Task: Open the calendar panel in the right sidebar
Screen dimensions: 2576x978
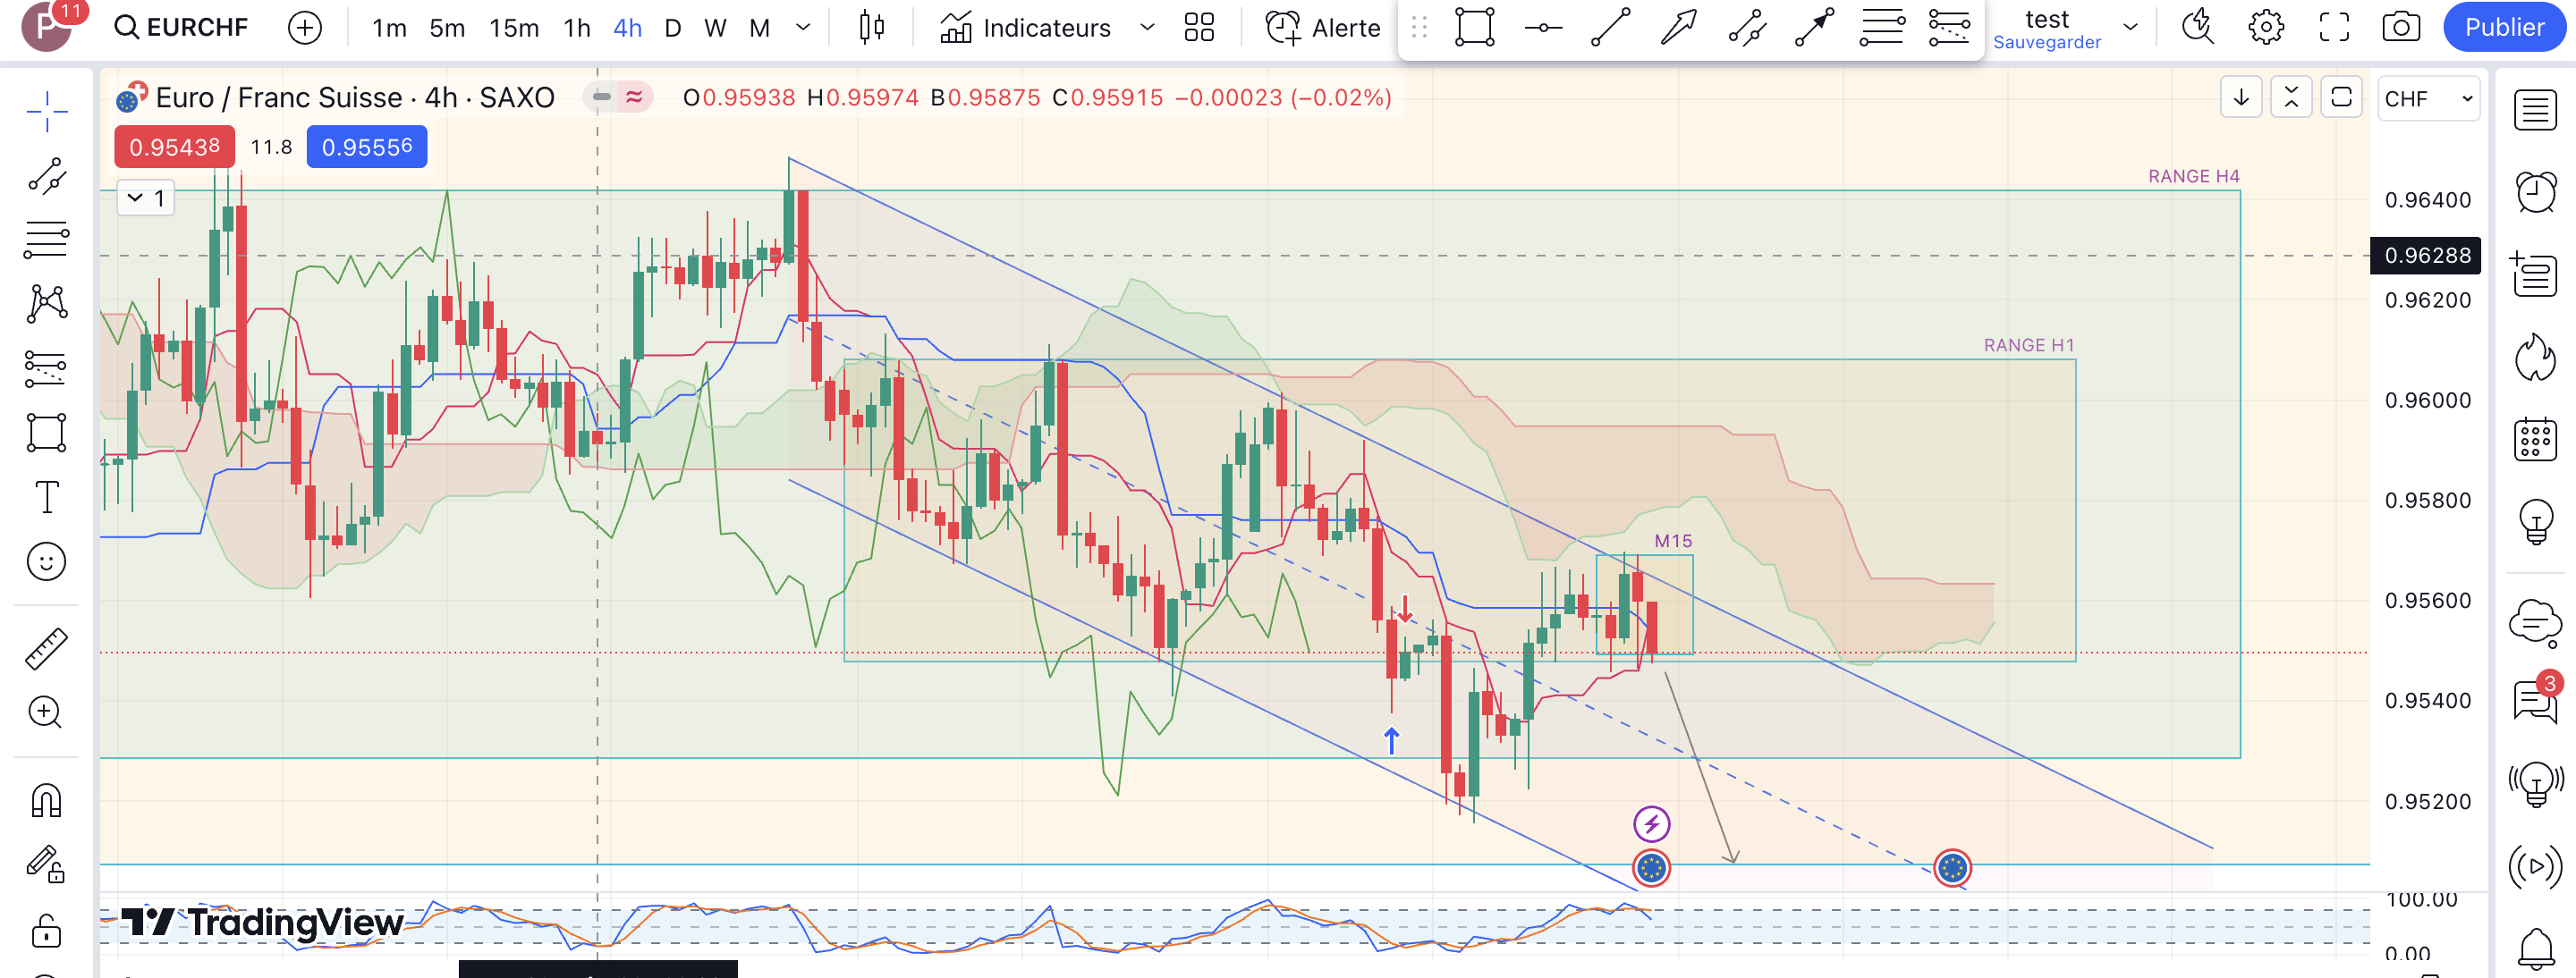Action: pyautogui.click(x=2536, y=440)
